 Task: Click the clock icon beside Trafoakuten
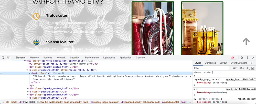(x=36, y=16)
